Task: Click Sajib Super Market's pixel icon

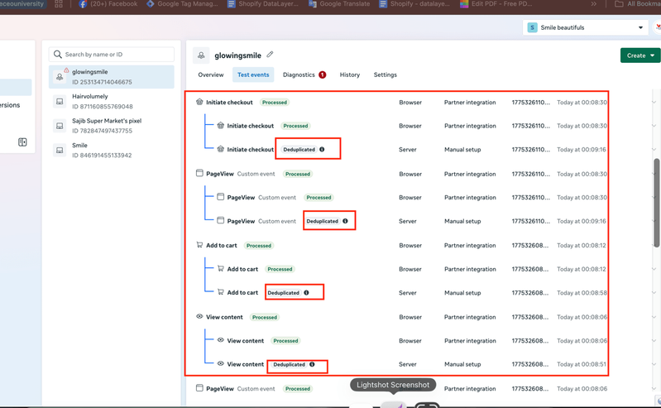Action: point(60,126)
